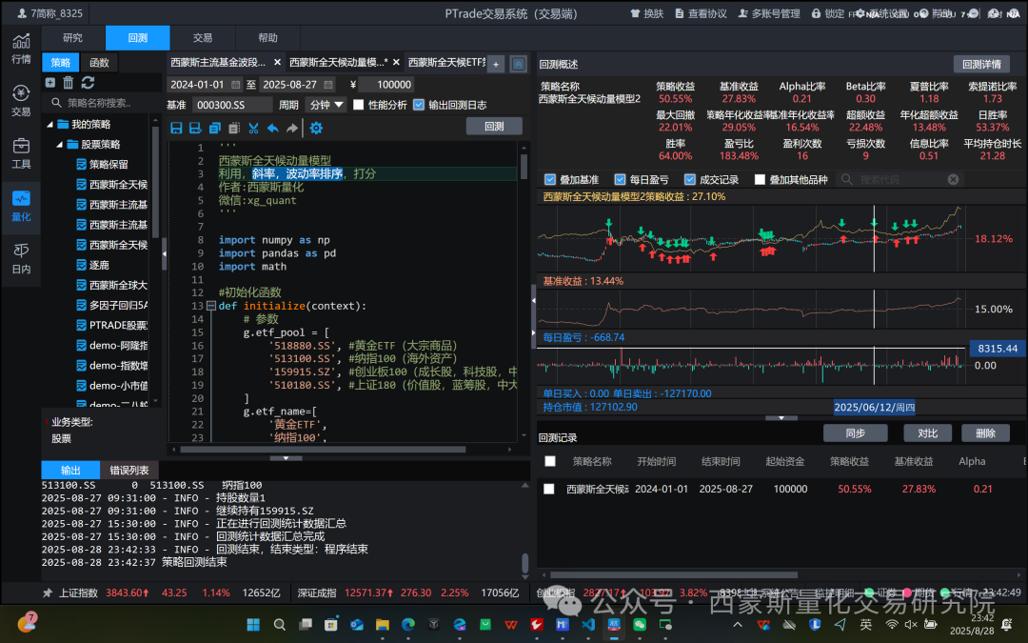Check the select-all box in 回测记录 header
The image size is (1028, 643).
point(550,461)
